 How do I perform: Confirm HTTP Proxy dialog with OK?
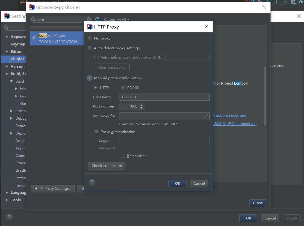tap(177, 184)
